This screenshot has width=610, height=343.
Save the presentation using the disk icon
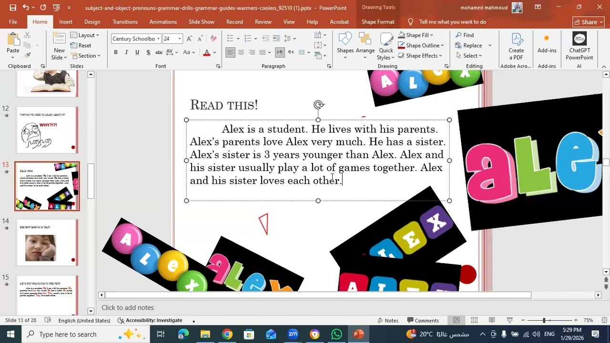click(13, 8)
